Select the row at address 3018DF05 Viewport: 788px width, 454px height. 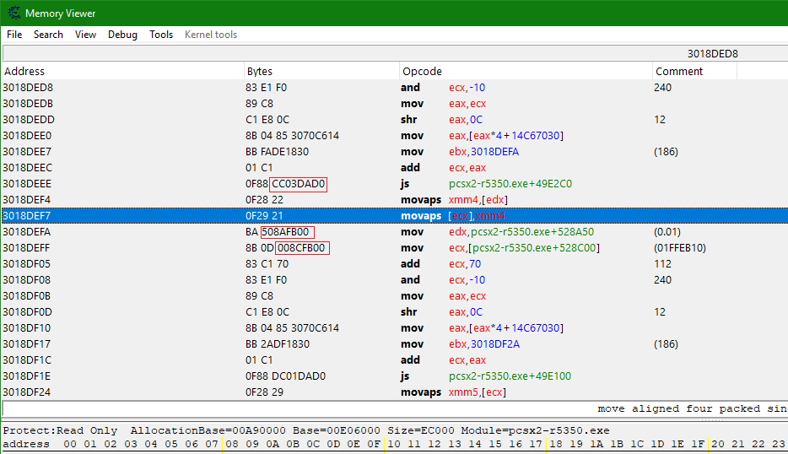[395, 264]
